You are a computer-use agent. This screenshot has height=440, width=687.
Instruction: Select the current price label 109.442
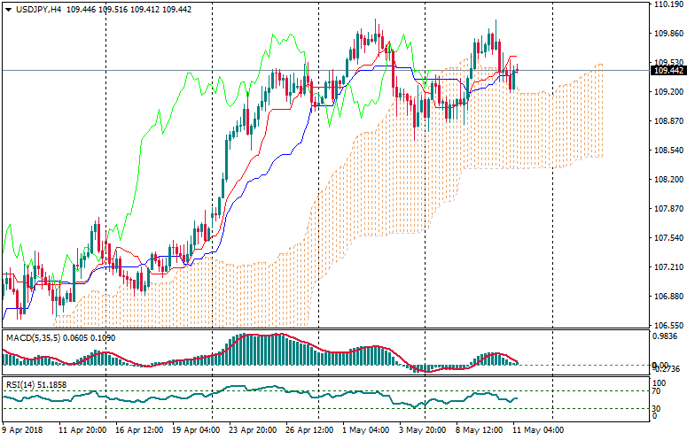pyautogui.click(x=667, y=71)
